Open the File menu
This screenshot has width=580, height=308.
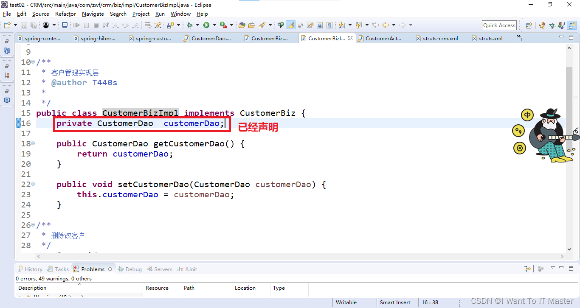tap(7, 14)
